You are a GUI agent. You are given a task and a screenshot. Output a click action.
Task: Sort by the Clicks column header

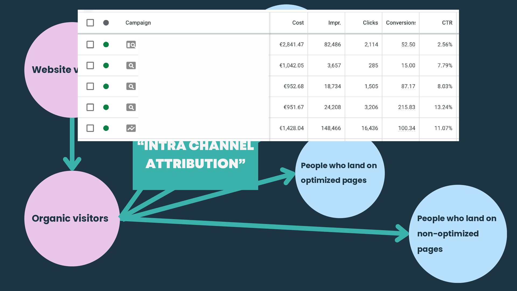coord(370,23)
